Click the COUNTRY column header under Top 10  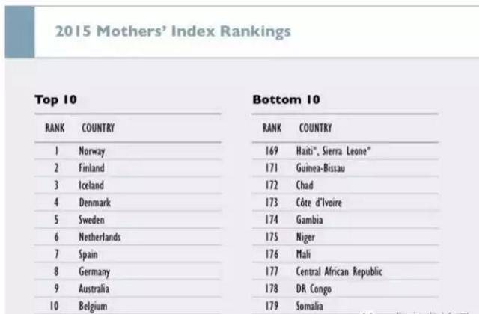click(98, 128)
